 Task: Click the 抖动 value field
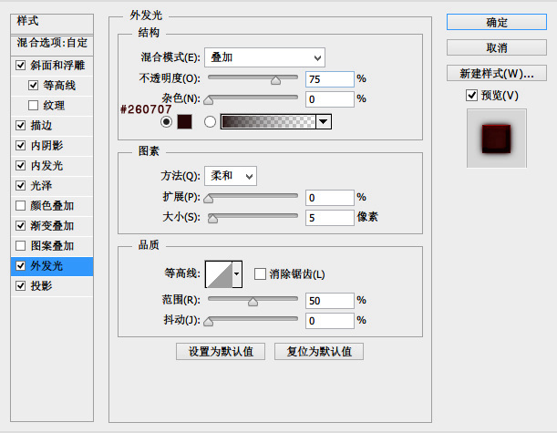pos(330,320)
